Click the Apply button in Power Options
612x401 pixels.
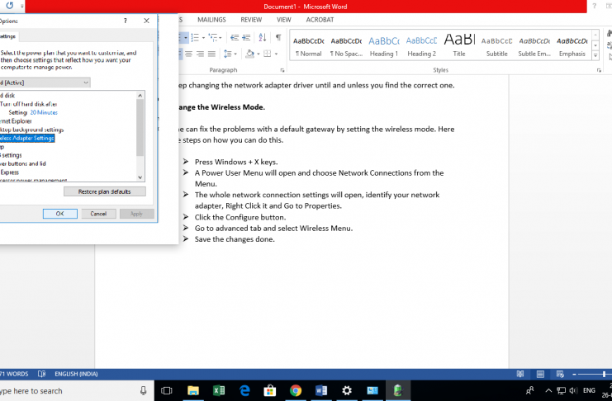(x=136, y=214)
